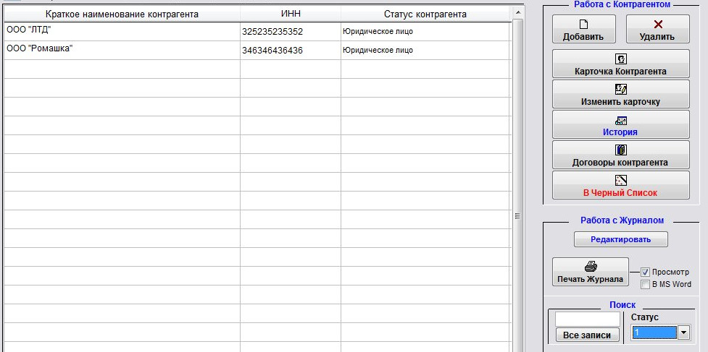Click the Добавить new document icon

(x=583, y=25)
